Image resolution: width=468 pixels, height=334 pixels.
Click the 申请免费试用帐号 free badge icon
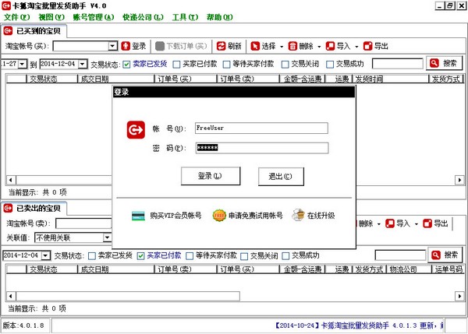(220, 215)
